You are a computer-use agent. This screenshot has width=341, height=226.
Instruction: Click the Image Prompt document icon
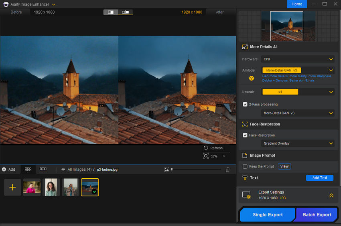pyautogui.click(x=245, y=155)
